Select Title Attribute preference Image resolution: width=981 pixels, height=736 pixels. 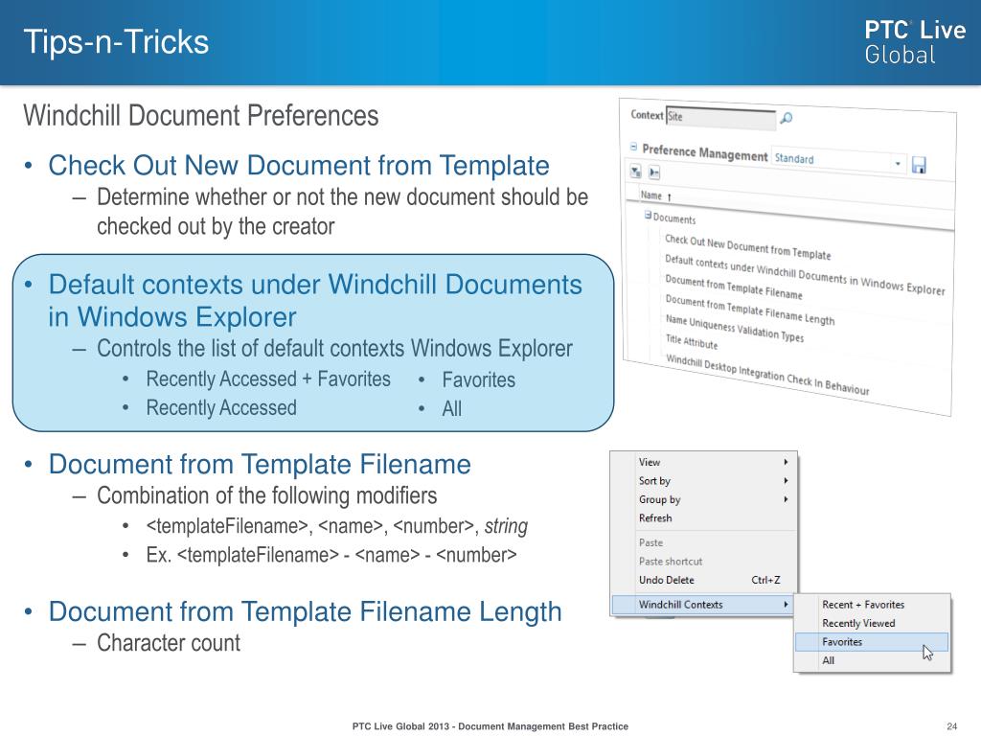point(692,342)
